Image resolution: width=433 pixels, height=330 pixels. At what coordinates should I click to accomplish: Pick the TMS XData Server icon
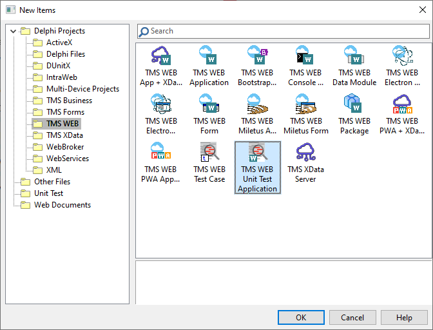pos(305,152)
